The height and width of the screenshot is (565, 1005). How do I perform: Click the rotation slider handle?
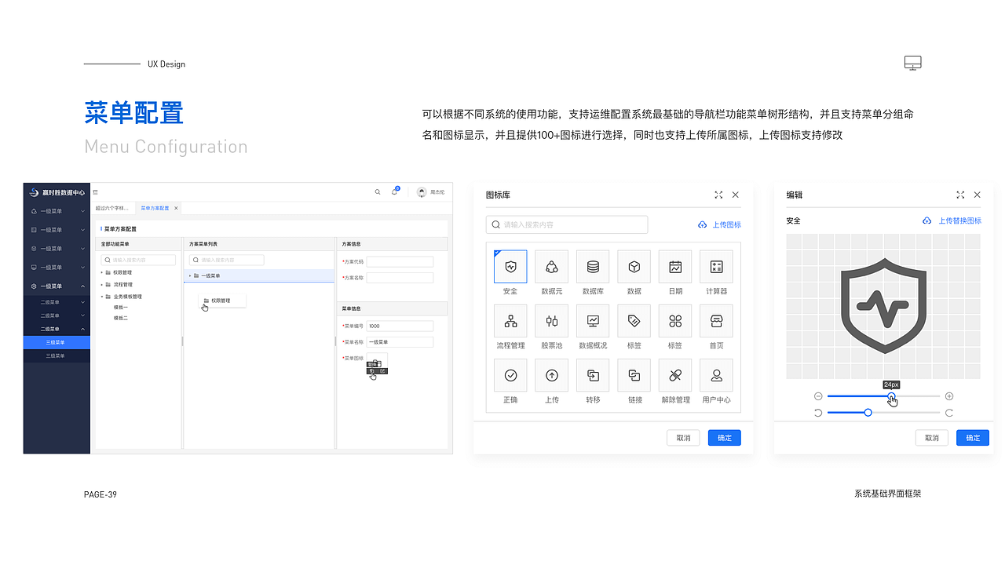pyautogui.click(x=868, y=413)
